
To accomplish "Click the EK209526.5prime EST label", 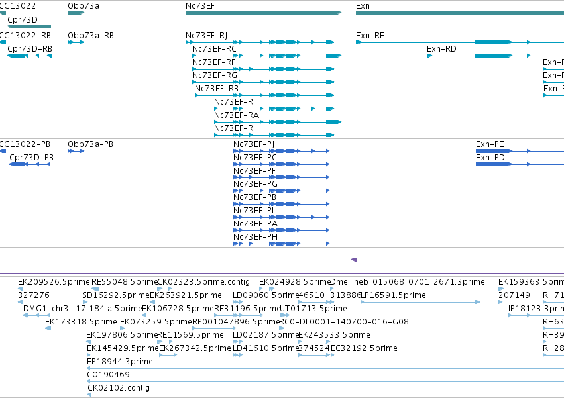I will 54,282.
